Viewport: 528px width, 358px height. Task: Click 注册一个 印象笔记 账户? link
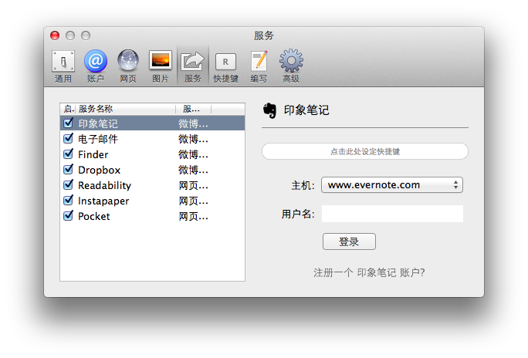click(369, 272)
